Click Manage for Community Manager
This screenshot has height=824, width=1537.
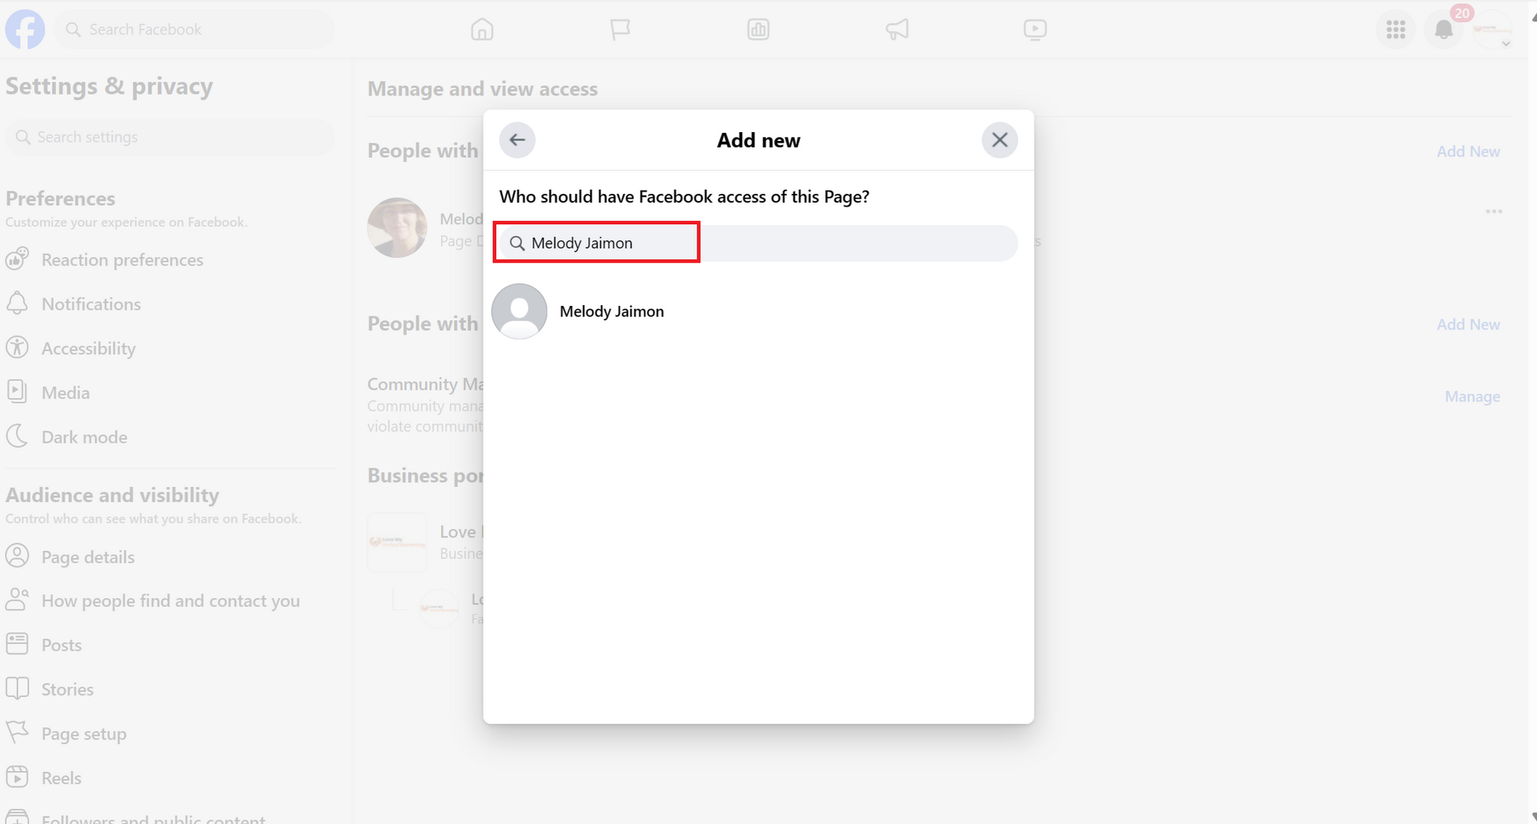click(x=1472, y=396)
